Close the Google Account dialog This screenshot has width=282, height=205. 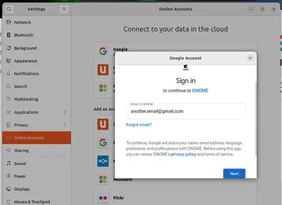(250, 58)
